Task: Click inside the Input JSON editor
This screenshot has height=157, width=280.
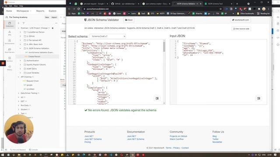Action: point(222,72)
